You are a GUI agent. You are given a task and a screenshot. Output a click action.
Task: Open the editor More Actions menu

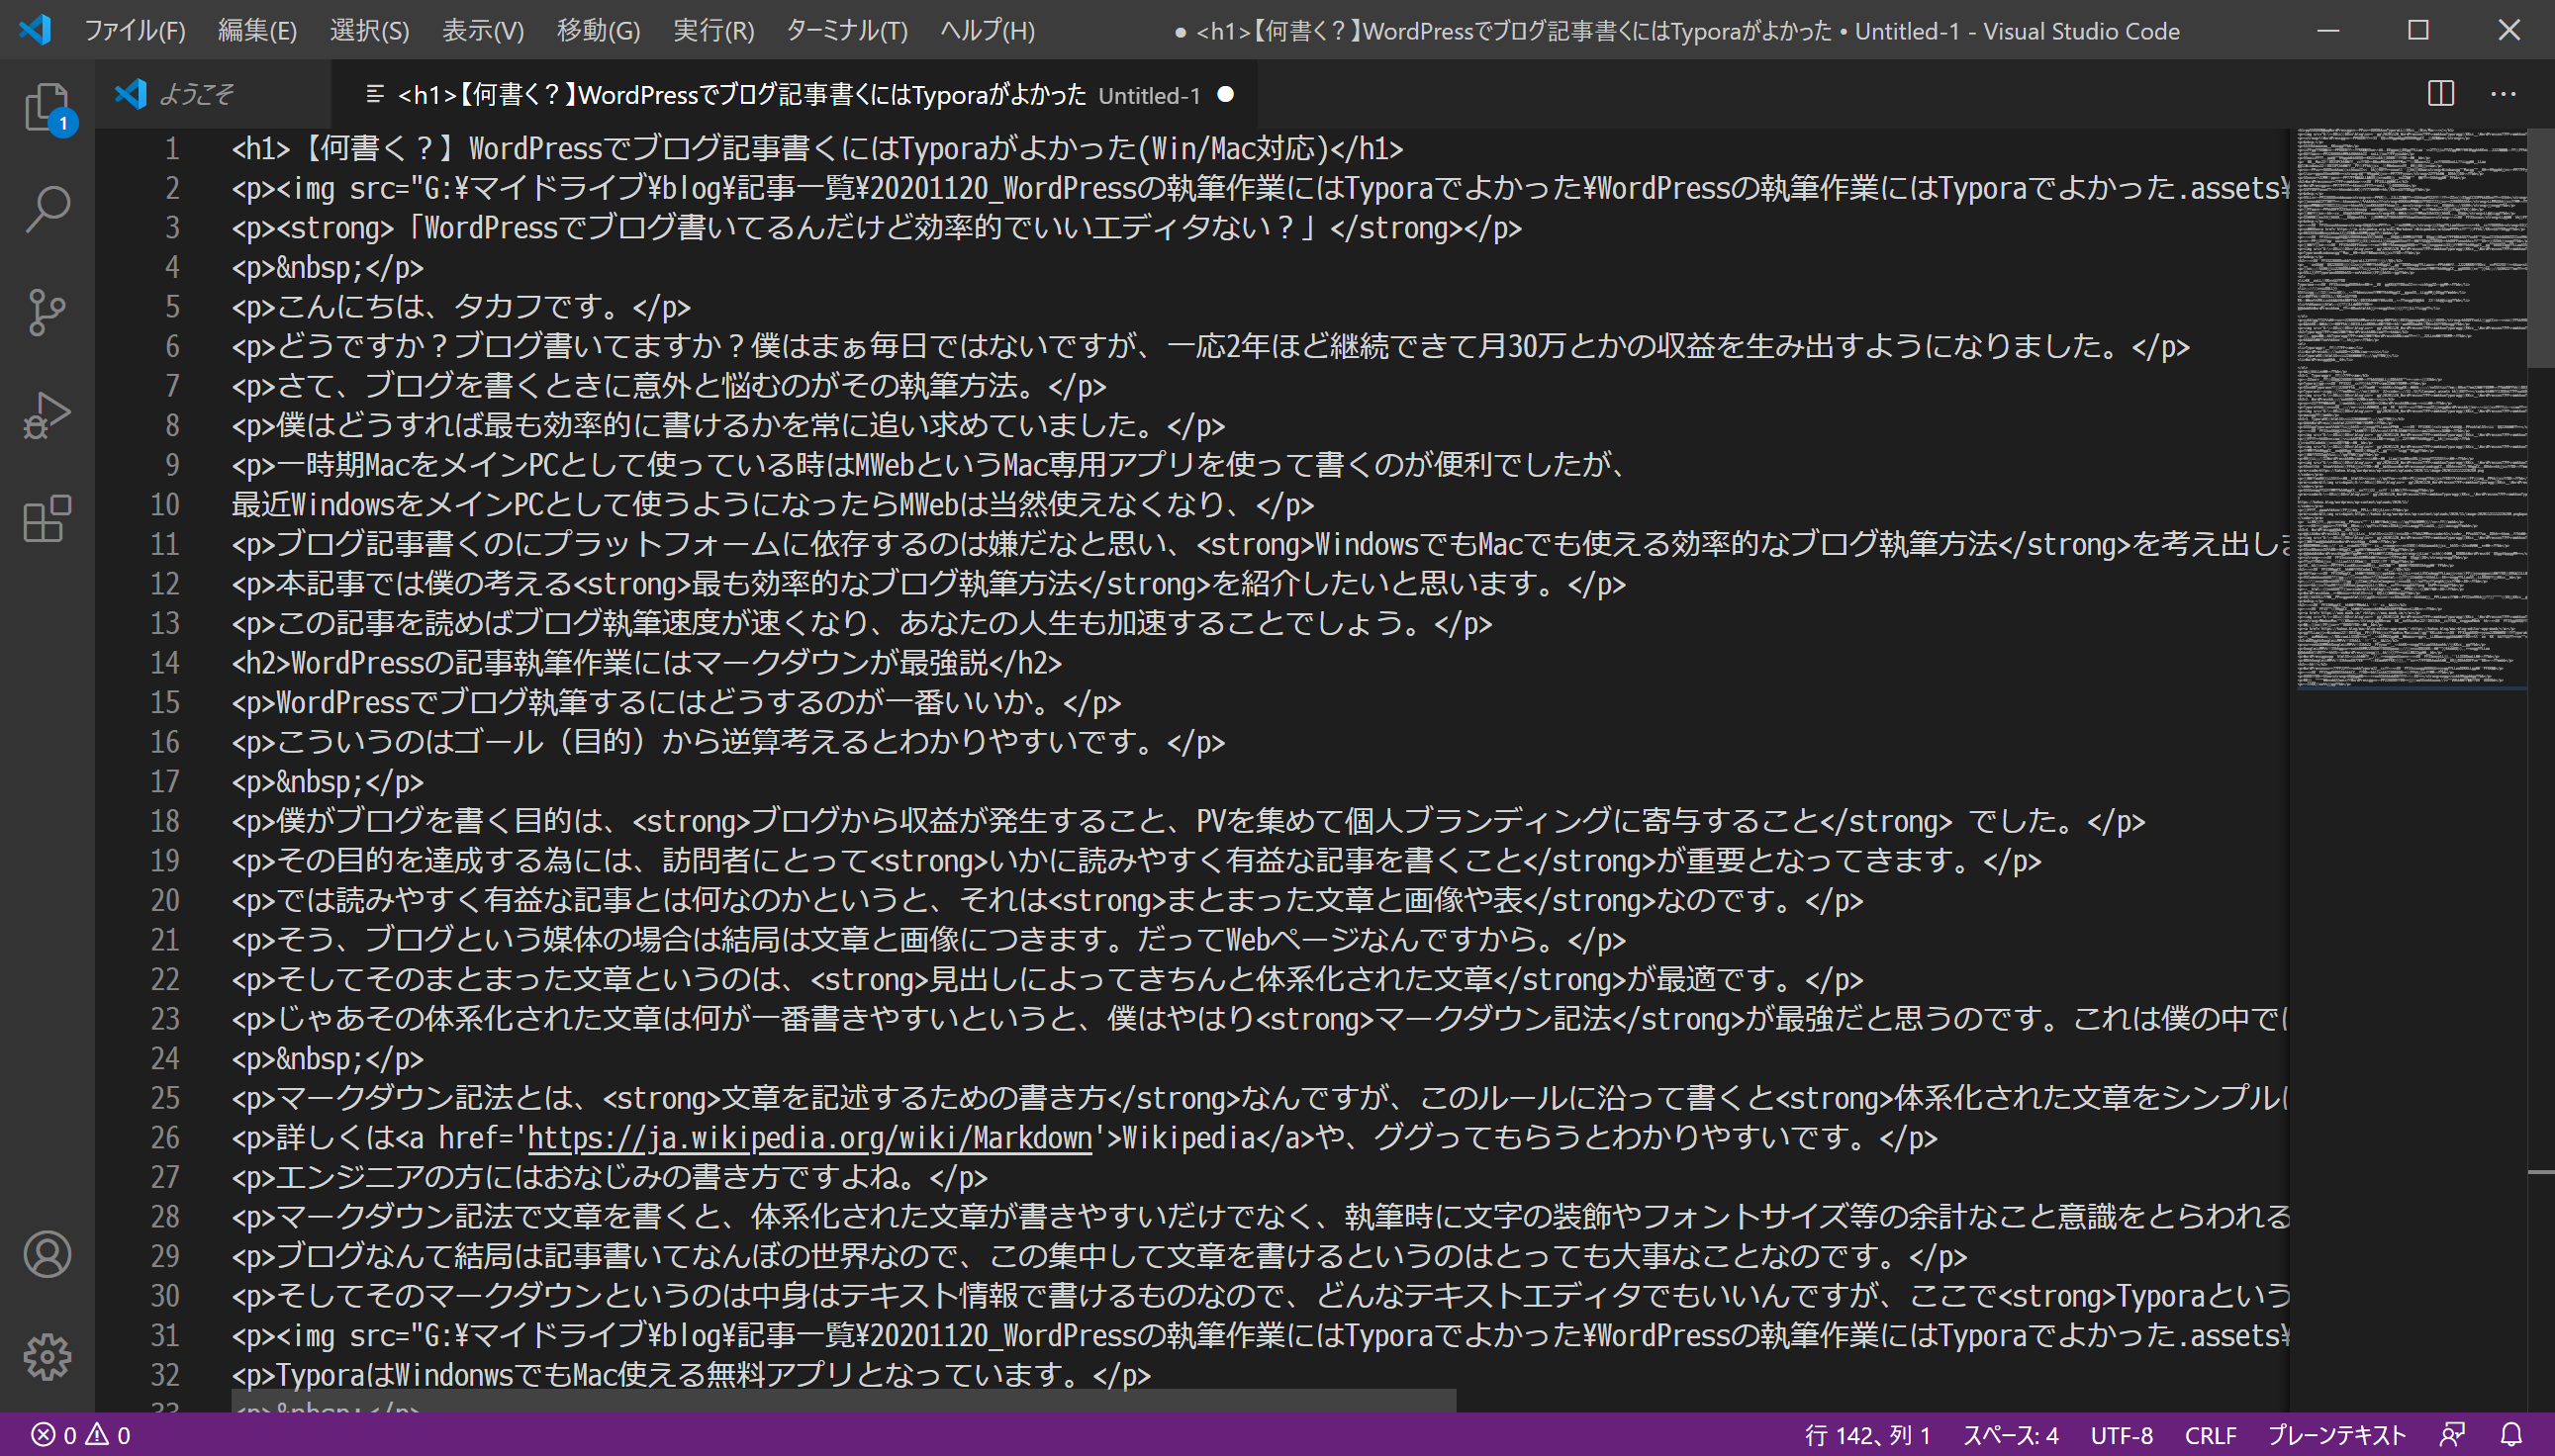coord(2503,94)
